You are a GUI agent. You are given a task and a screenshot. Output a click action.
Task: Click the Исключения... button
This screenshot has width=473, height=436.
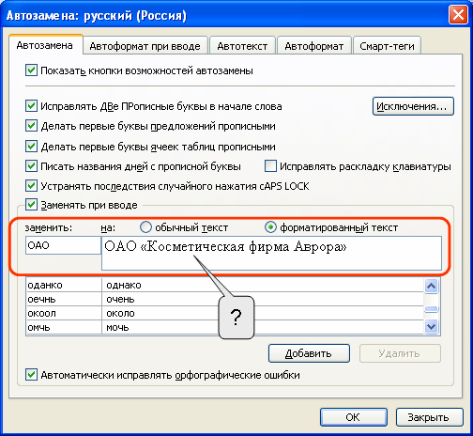point(413,106)
